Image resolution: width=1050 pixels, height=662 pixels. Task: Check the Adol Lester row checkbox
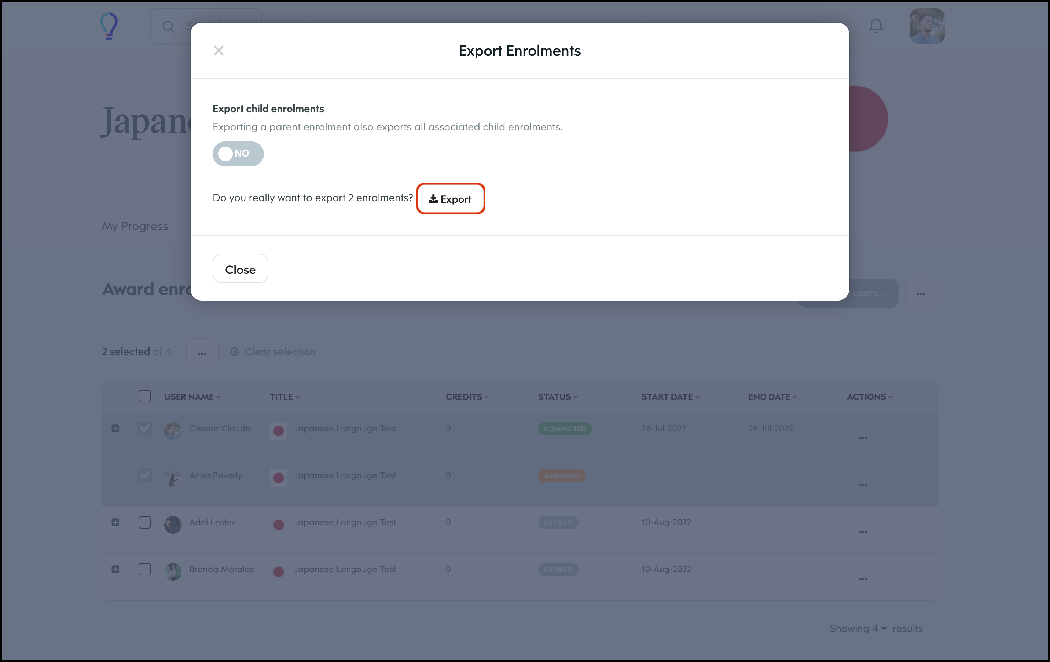pos(145,522)
